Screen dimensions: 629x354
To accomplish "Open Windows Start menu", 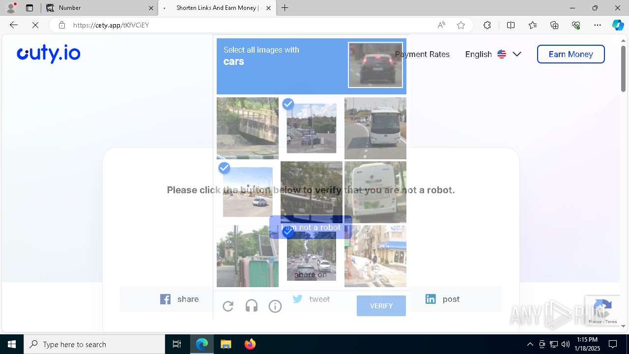I will [x=12, y=344].
